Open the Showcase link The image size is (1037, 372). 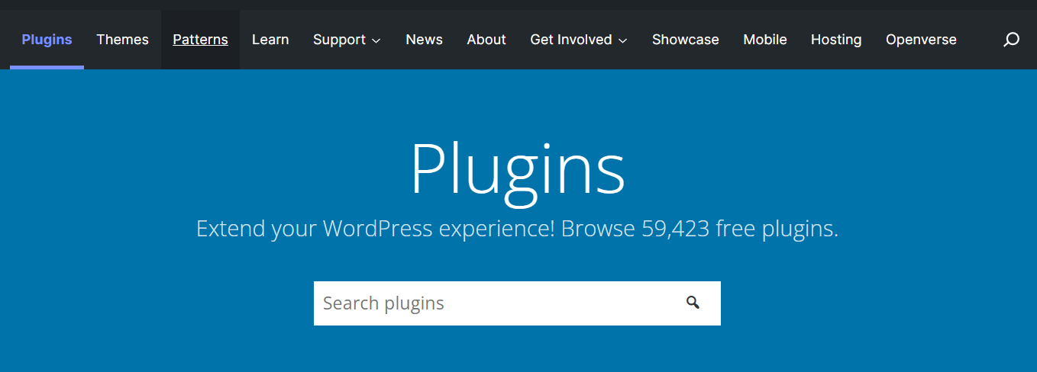coord(686,40)
